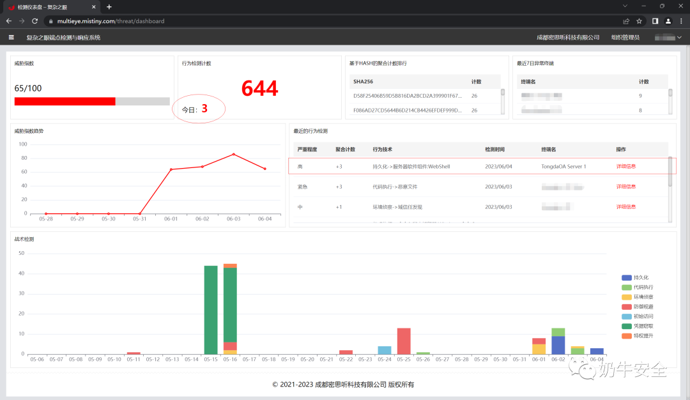Viewport: 690px width, 400px height.
Task: Bookmark this page with the star
Action: pyautogui.click(x=639, y=20)
